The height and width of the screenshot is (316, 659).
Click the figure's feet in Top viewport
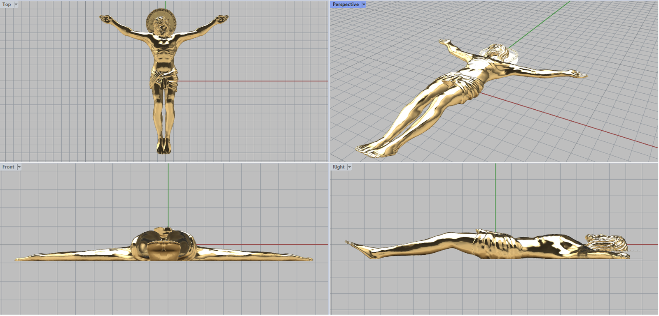pos(164,146)
